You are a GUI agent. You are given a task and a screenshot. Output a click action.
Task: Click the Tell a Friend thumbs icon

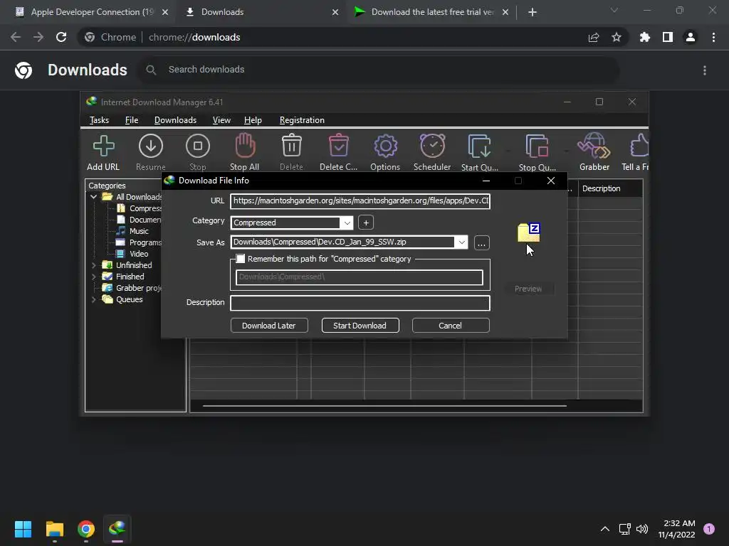(x=639, y=146)
